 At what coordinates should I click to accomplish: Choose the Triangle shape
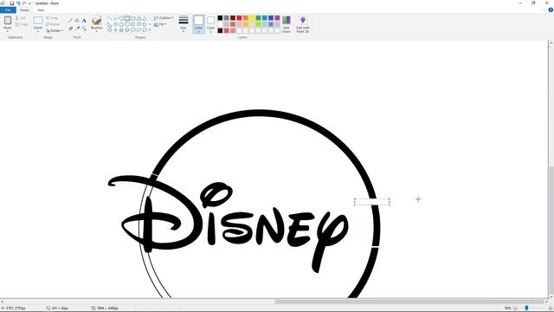145,18
